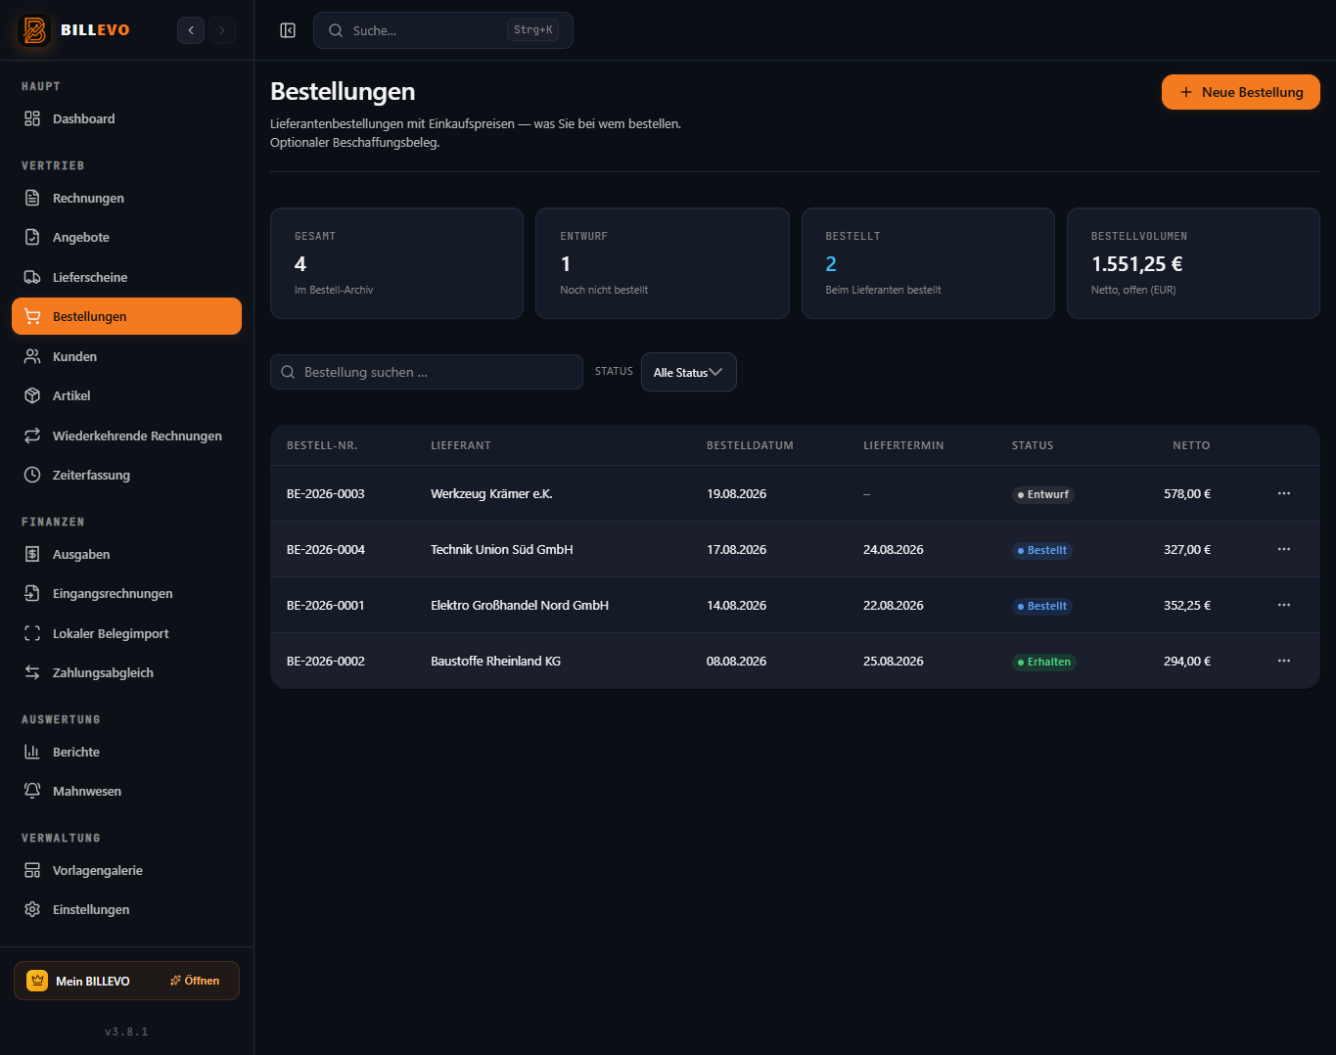
Task: Click the crown icon in Mein BILLEVO
Action: (37, 981)
